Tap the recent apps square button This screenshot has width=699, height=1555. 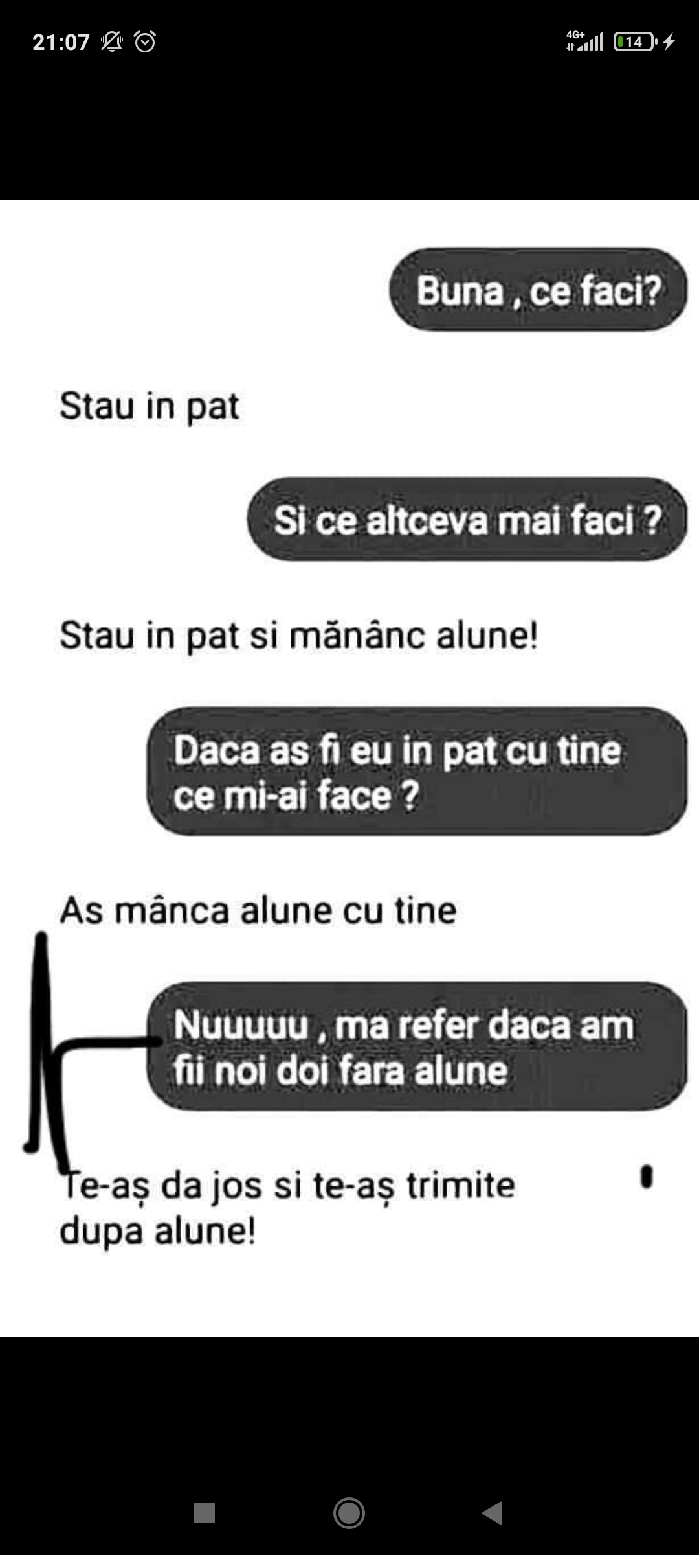(x=205, y=1514)
